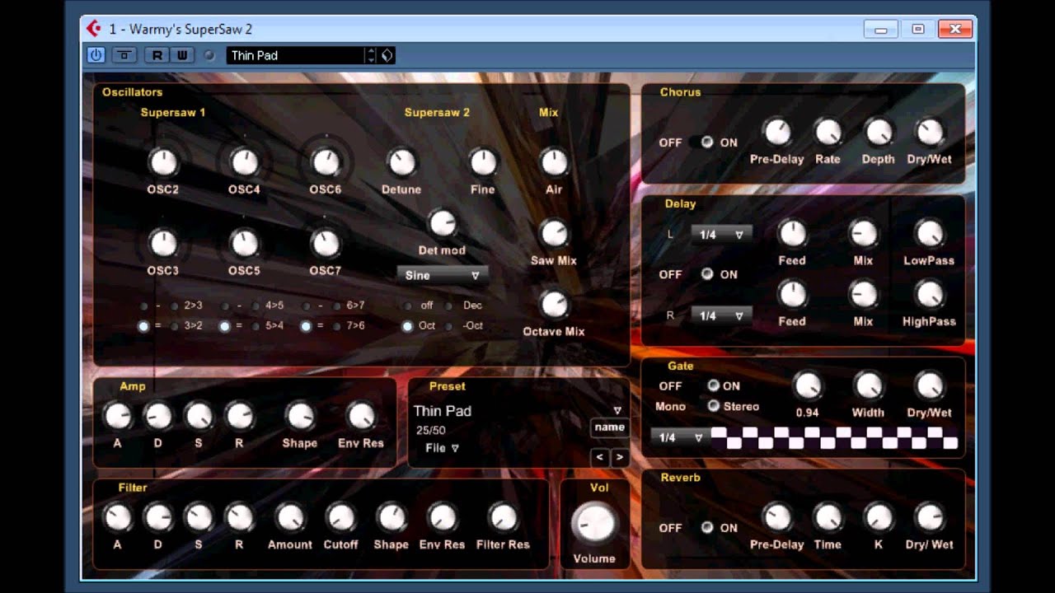Click the Reverb K knob

879,517
